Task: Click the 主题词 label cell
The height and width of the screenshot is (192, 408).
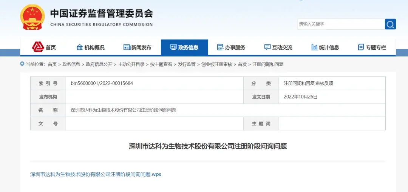Action: [x=261, y=124]
